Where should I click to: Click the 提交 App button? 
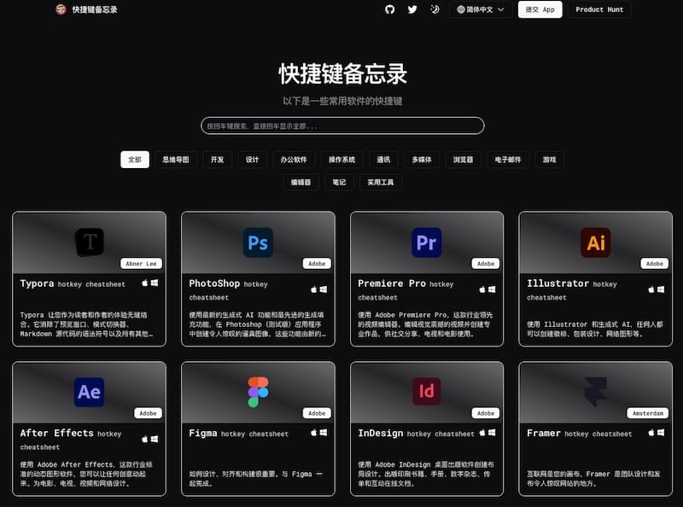tap(540, 9)
